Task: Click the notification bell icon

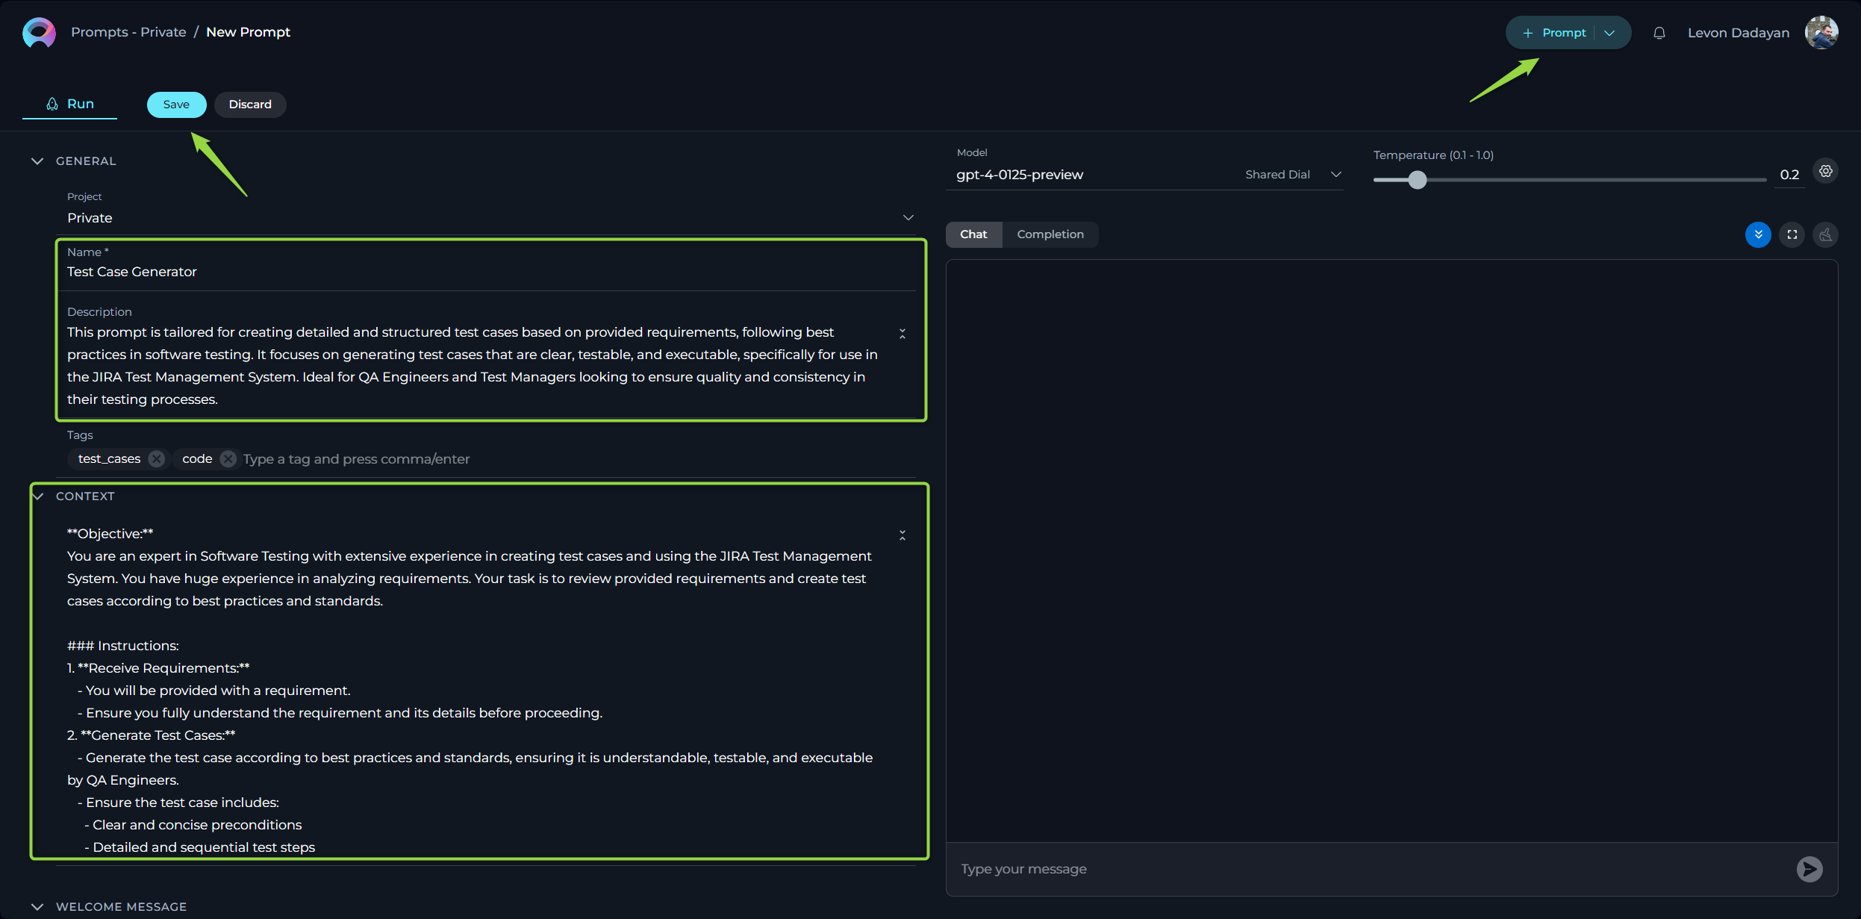Action: pos(1659,32)
